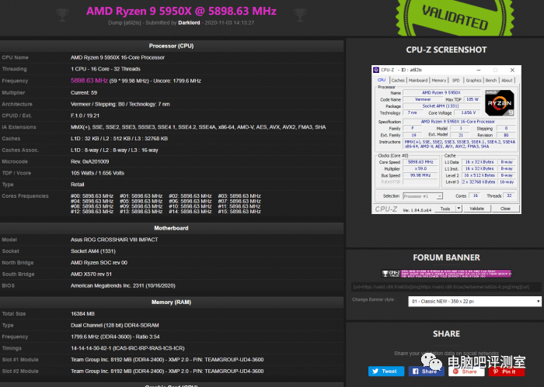
Task: Click the Twitter bird icon
Action: tap(375, 371)
